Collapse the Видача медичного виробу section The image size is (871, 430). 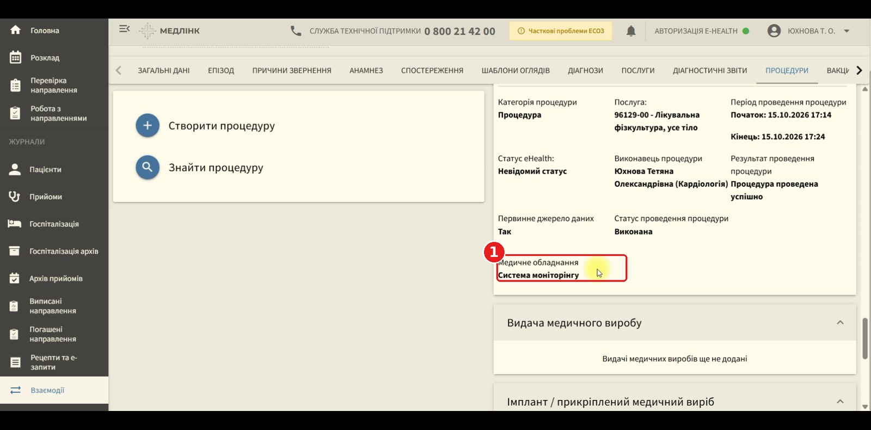click(x=840, y=323)
